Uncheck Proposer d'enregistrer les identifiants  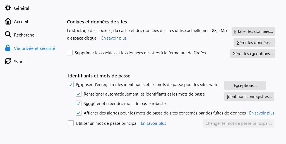(71, 84)
